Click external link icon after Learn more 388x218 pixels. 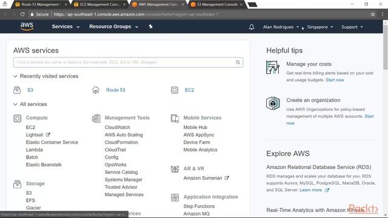click(x=327, y=190)
